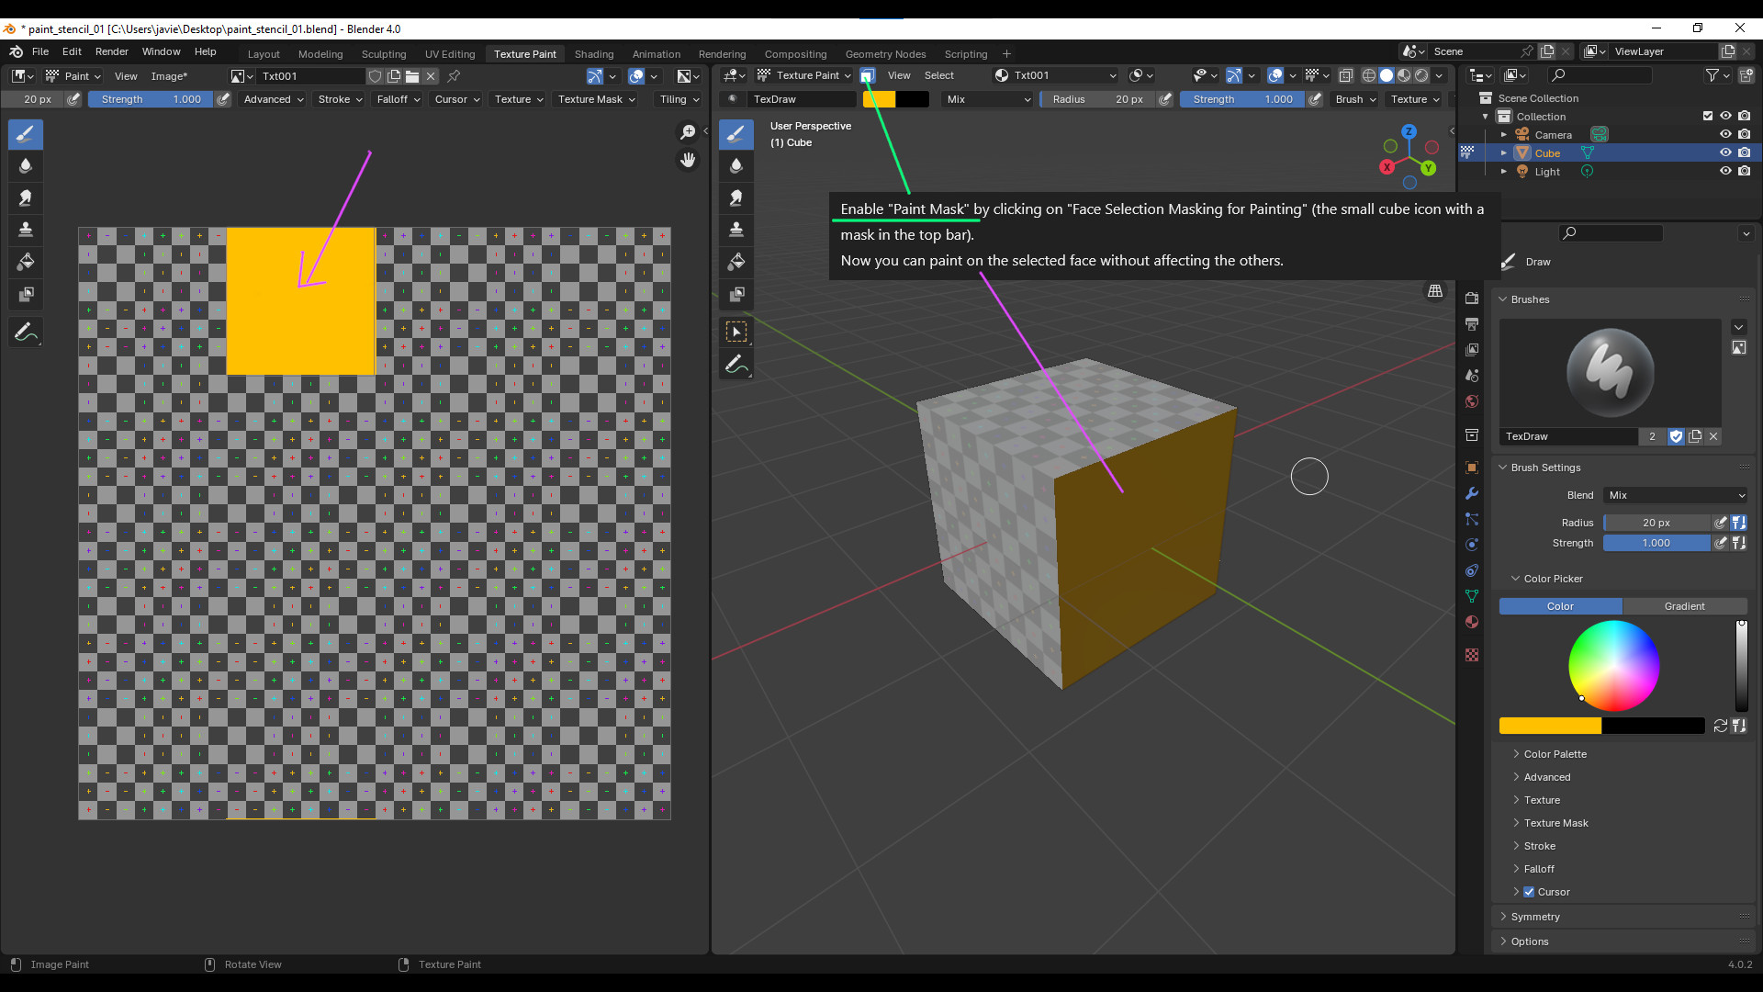Image resolution: width=1763 pixels, height=992 pixels.
Task: Open the World properties globe tab icon
Action: pos(1472,401)
